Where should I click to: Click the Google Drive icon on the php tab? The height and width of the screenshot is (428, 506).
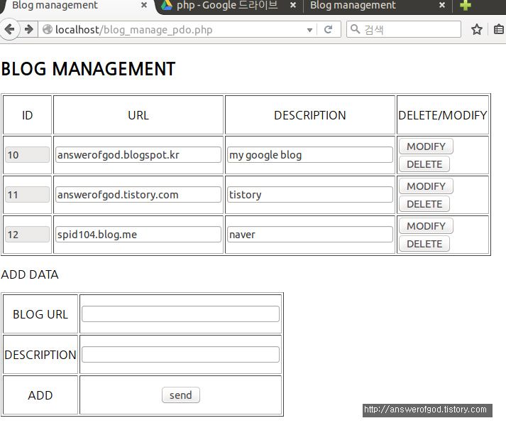[167, 5]
